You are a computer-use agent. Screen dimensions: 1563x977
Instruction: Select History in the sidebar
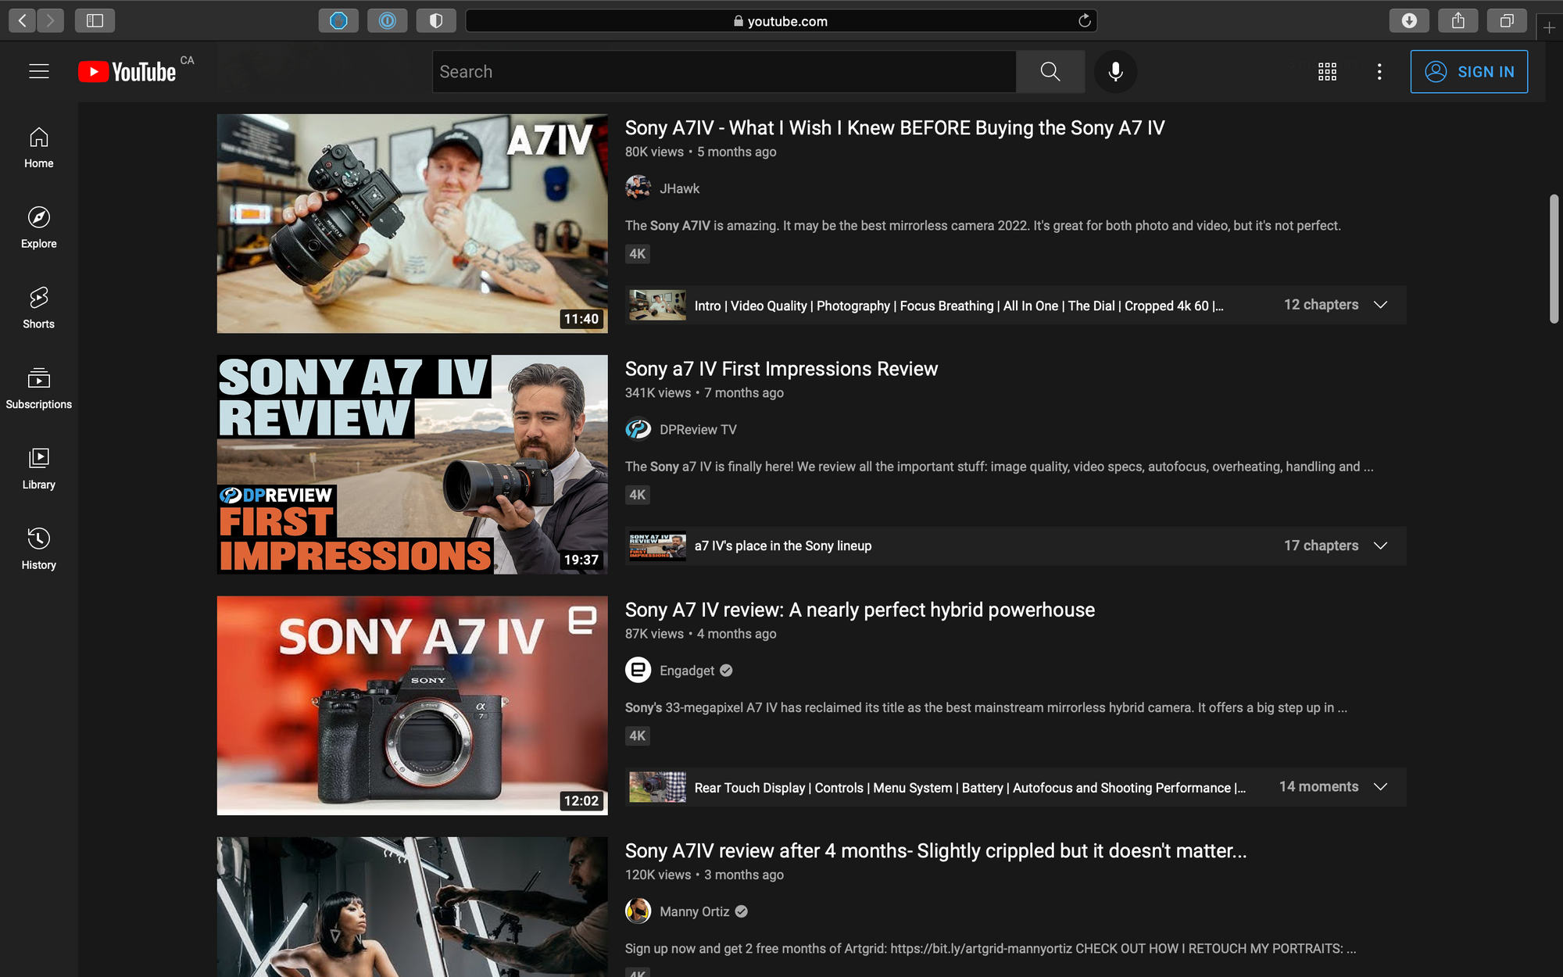(x=39, y=549)
